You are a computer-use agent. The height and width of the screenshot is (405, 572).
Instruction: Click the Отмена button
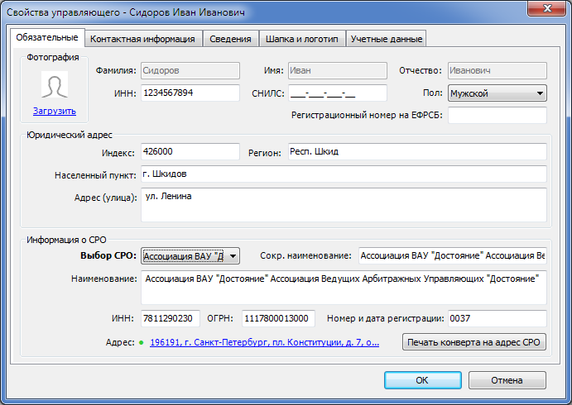(507, 380)
